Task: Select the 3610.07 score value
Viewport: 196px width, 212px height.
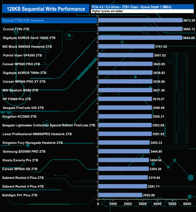Action: 159,99
